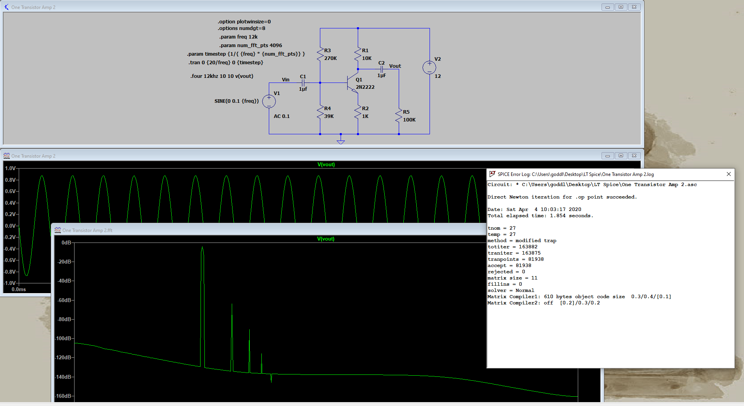This screenshot has height=406, width=744.
Task: Click the 2N2222 transistor model name
Action: [x=365, y=87]
